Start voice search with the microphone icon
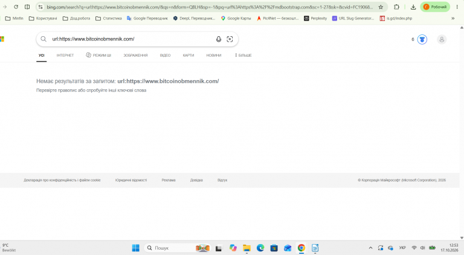Viewport: 464px width, 255px height. pyautogui.click(x=218, y=39)
